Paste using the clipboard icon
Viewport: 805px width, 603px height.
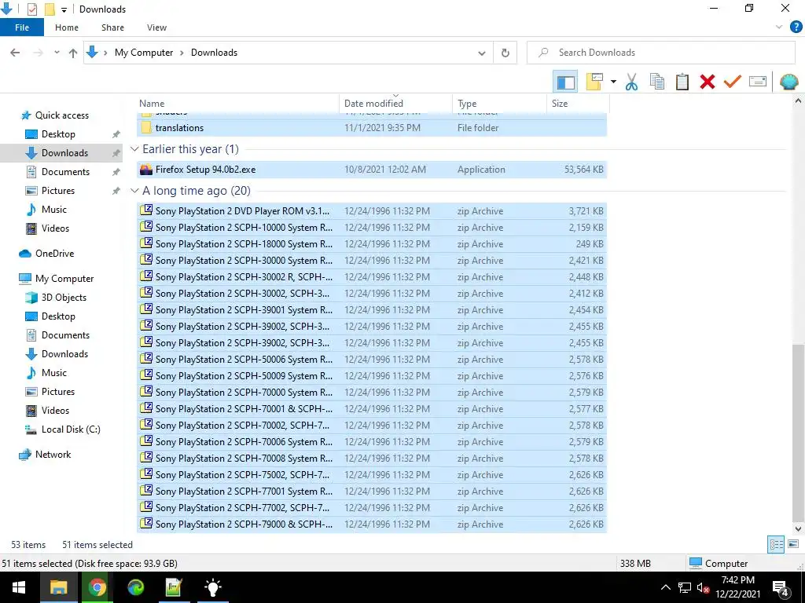coord(682,82)
